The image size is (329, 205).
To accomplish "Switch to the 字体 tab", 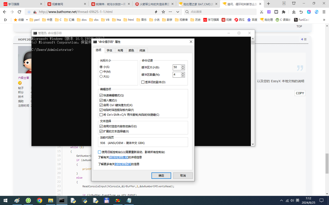I will click(x=110, y=50).
